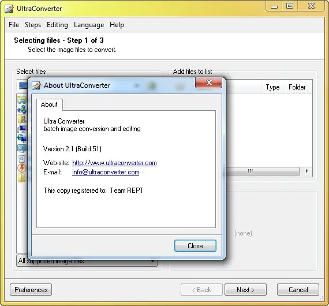Click the UltraConverter title bar app icon
This screenshot has height=306, width=329.
[x=9, y=9]
